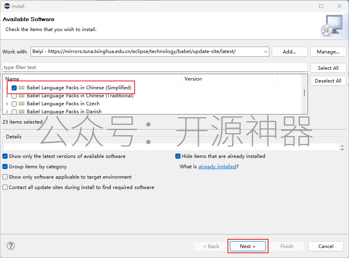Viewport: 349px width, 258px height.
Task: Click the category icon beside Danish language pack
Action: click(22, 111)
